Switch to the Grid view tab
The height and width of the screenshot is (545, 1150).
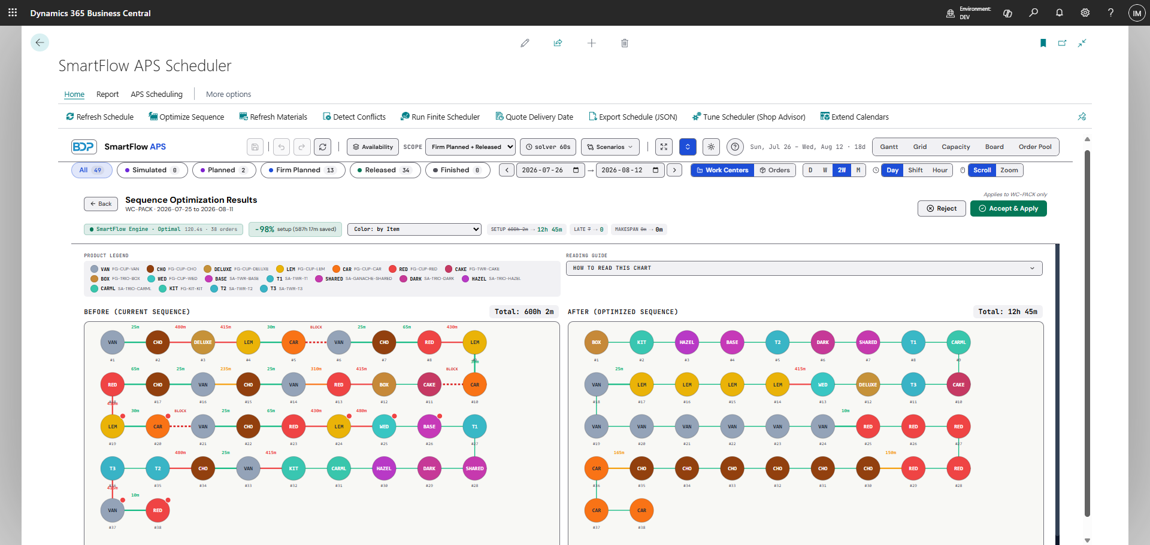point(920,147)
